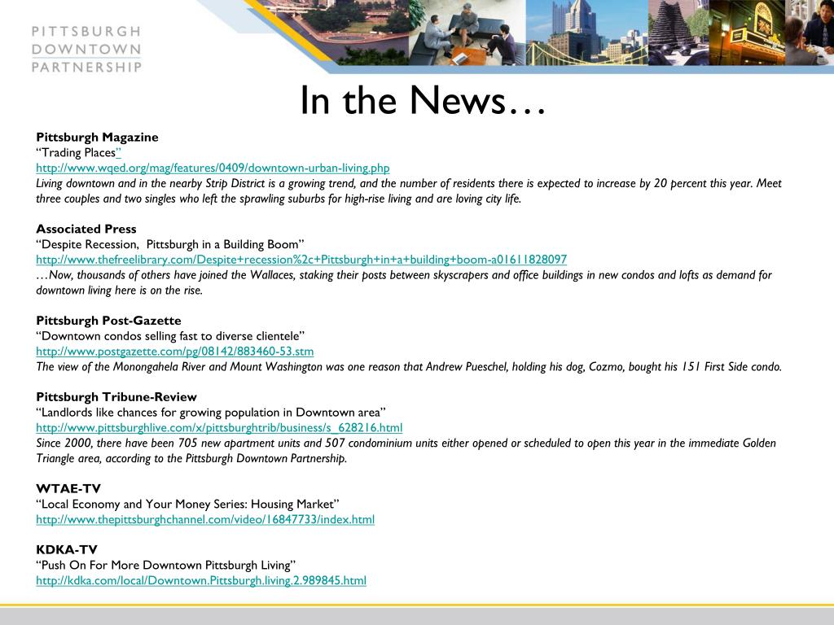The image size is (834, 625).
Task: Click "Push On For More Downtown Pittsburgh Living"
Action: click(166, 565)
